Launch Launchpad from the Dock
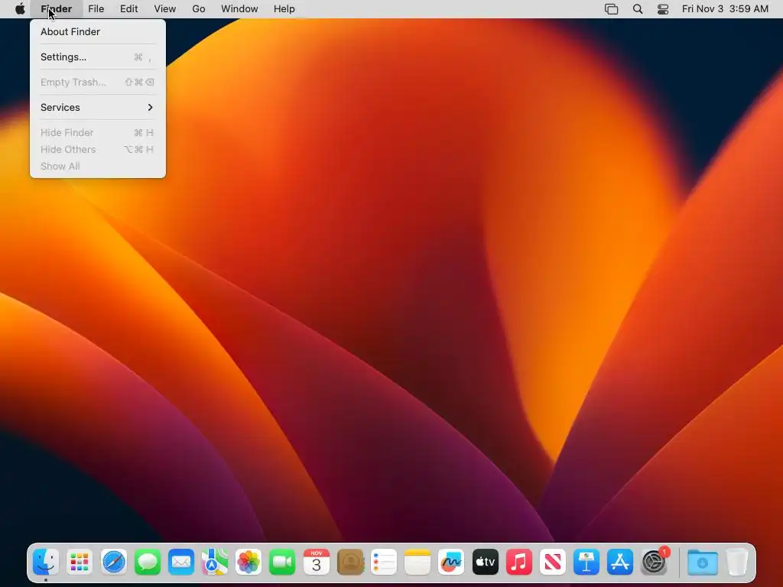 click(80, 562)
